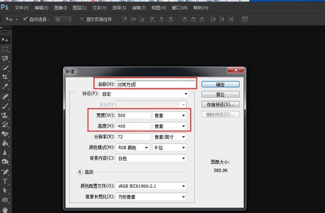Select the History Brush tool
325x213 pixels.
[5, 125]
